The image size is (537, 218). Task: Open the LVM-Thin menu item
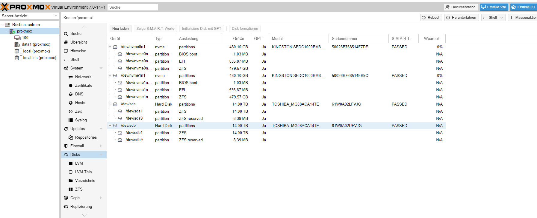pyautogui.click(x=83, y=172)
